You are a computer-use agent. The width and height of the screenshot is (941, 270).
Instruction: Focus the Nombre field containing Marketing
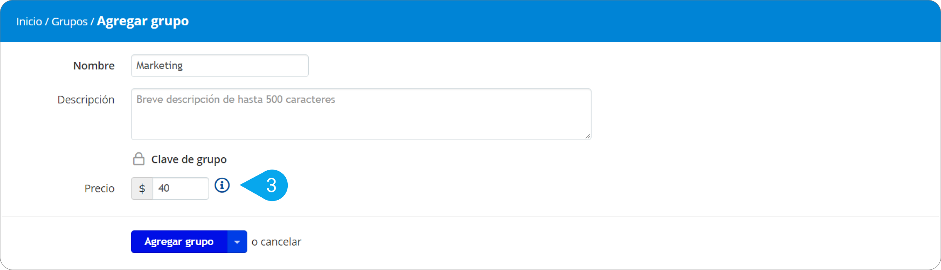pos(220,66)
